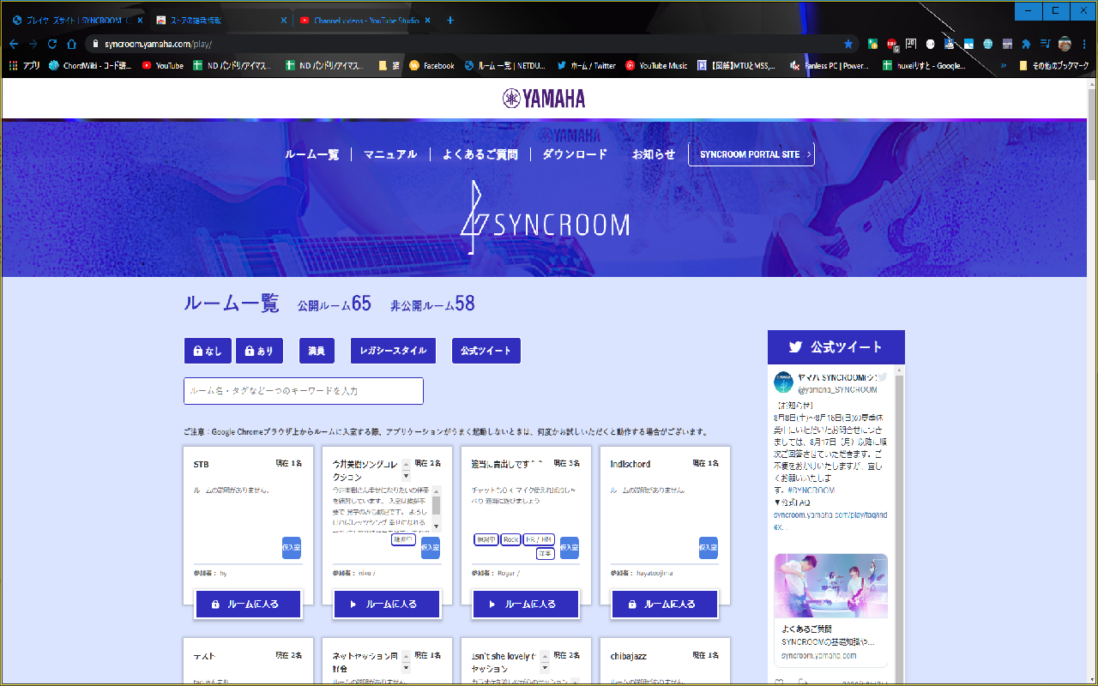
Task: Bookmark this page with the star icon
Action: [x=848, y=44]
